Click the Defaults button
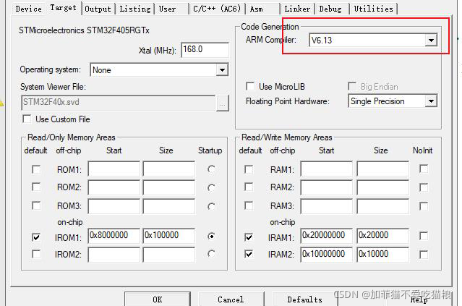462x306 pixels. (304, 299)
